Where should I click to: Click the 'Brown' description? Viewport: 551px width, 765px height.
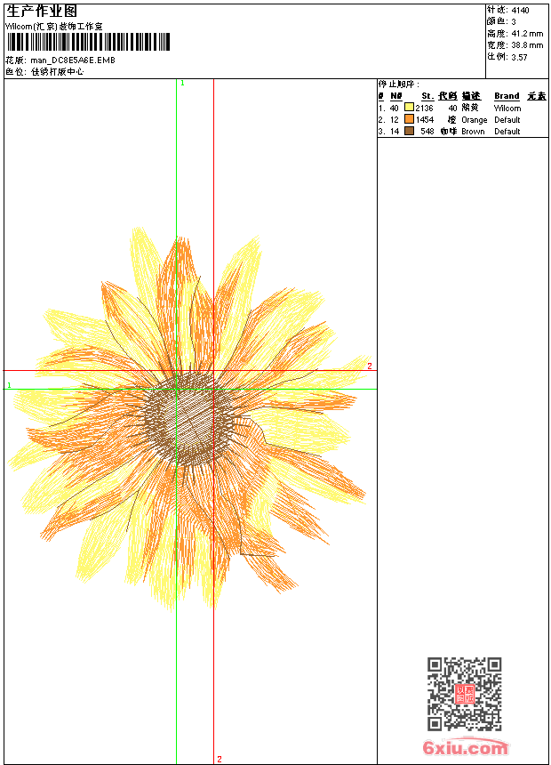[473, 132]
